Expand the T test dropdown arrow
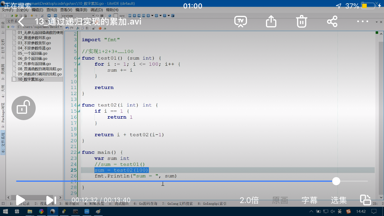Image resolution: width=384 pixels, height=216 pixels. tap(169, 16)
